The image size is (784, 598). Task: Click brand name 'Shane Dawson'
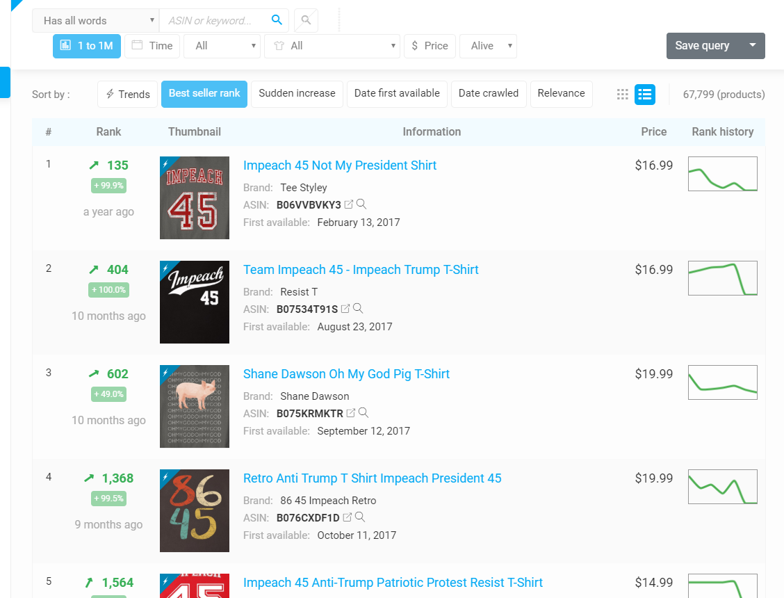coord(314,396)
